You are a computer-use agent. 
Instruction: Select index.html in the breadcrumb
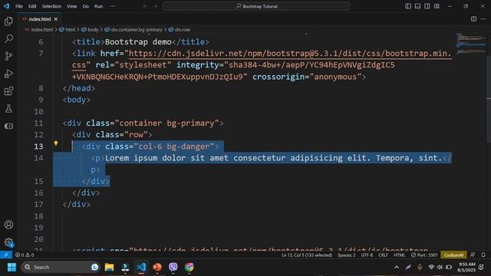point(42,30)
